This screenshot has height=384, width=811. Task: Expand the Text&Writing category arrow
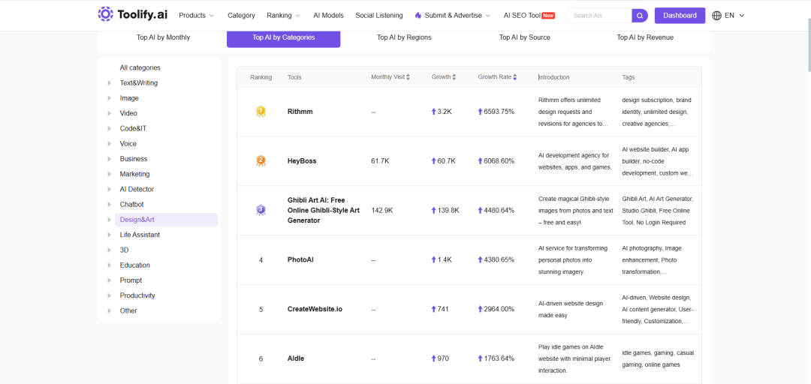pos(109,82)
